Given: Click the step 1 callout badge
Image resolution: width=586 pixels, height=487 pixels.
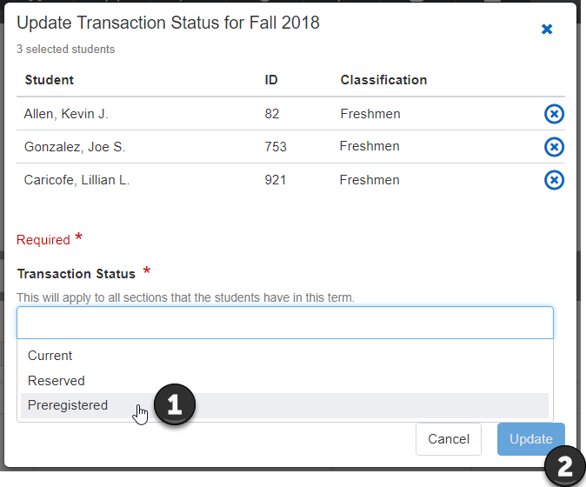Looking at the screenshot, I should click(x=175, y=406).
